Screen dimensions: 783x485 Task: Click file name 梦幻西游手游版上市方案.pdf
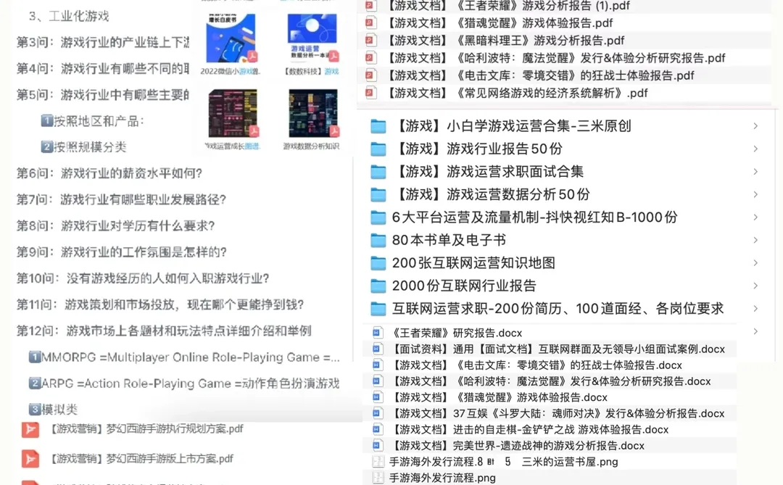pos(141,459)
